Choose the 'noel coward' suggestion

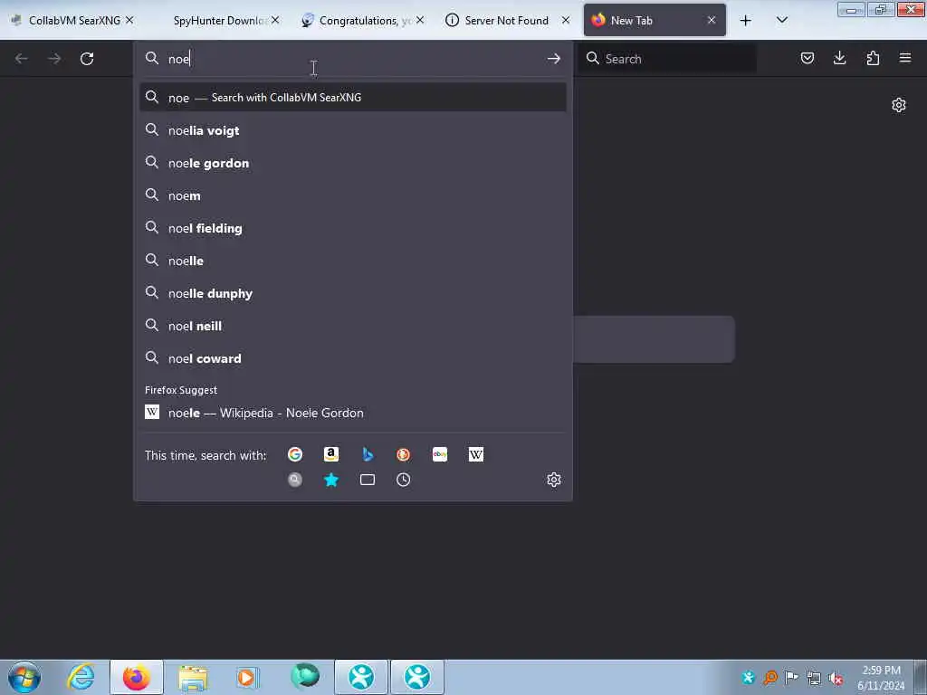(x=353, y=358)
